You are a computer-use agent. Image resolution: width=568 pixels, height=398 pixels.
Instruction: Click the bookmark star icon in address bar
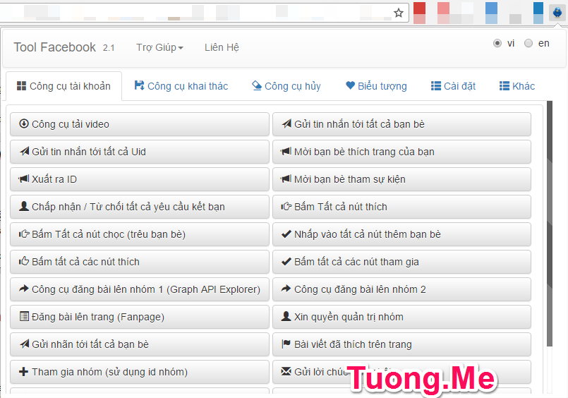click(399, 13)
